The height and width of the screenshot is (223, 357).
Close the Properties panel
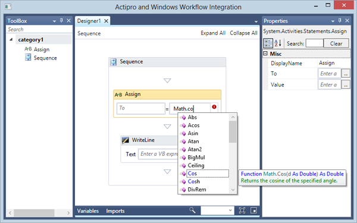pos(347,20)
